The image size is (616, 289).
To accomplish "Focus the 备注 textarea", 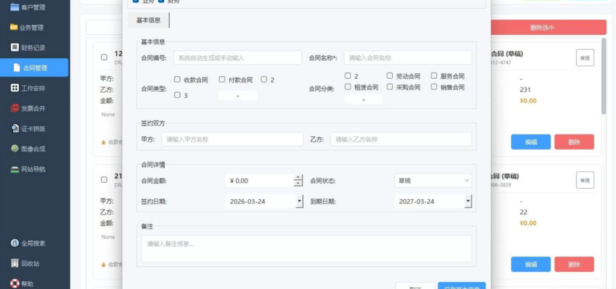I will [x=306, y=249].
